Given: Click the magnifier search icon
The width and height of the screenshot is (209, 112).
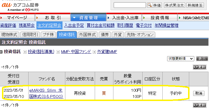Looking at the screenshot, I should tap(150, 5).
